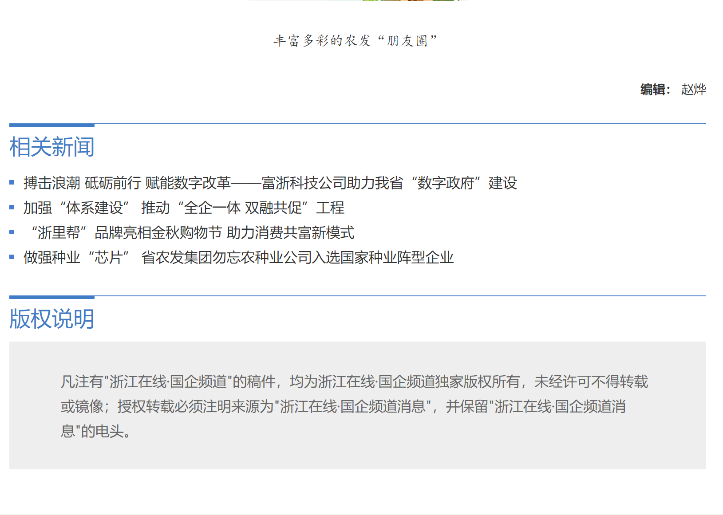The height and width of the screenshot is (515, 723).
Task: Click the 相关新闻 section heading
Action: tap(51, 147)
